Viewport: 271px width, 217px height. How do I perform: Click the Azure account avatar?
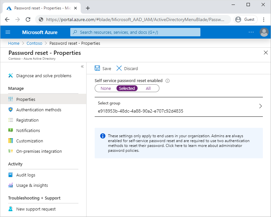click(x=264, y=32)
